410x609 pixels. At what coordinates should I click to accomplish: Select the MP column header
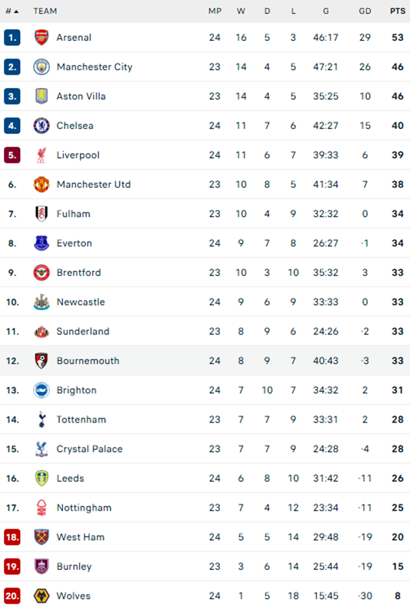214,11
